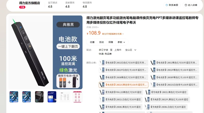Click the 月销 2000+ sales text
Viewport: 204px width, 113px height.
click(93, 27)
